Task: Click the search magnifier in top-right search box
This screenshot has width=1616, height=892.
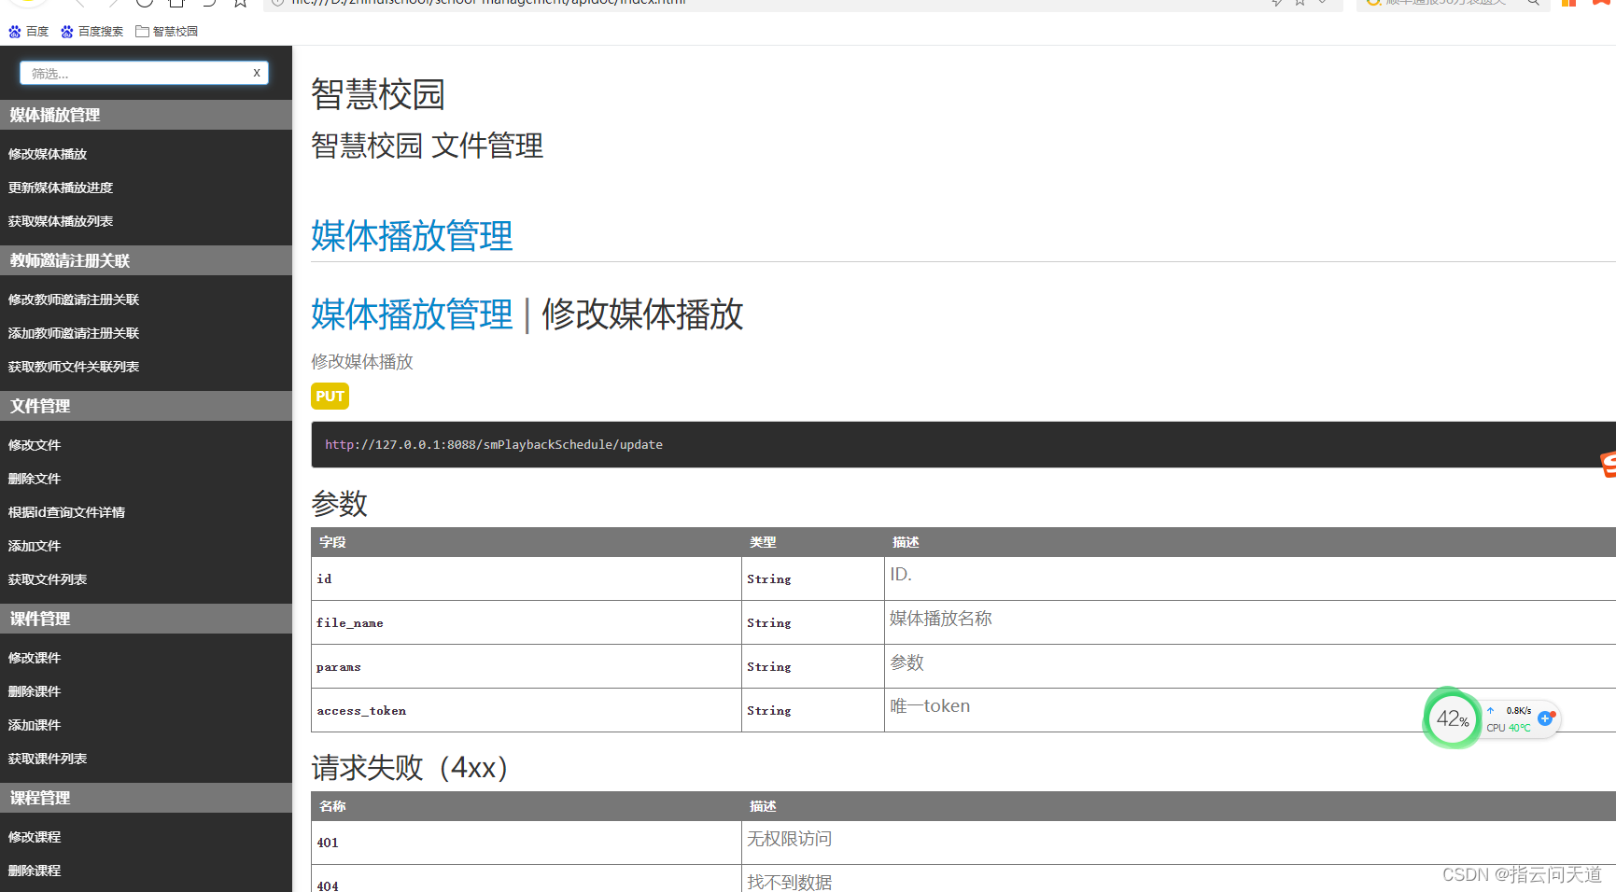Action: point(1534,4)
